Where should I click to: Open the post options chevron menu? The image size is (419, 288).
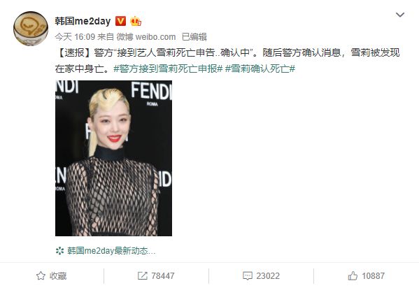pyautogui.click(x=399, y=15)
